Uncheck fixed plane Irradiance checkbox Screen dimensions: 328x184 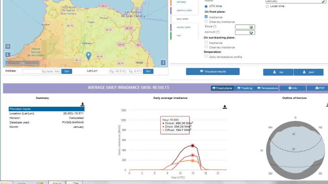coord(206,17)
